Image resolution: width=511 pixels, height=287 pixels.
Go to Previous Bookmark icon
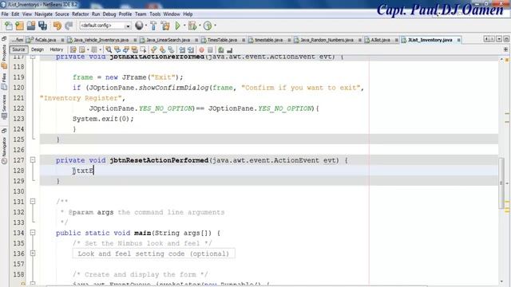153,49
